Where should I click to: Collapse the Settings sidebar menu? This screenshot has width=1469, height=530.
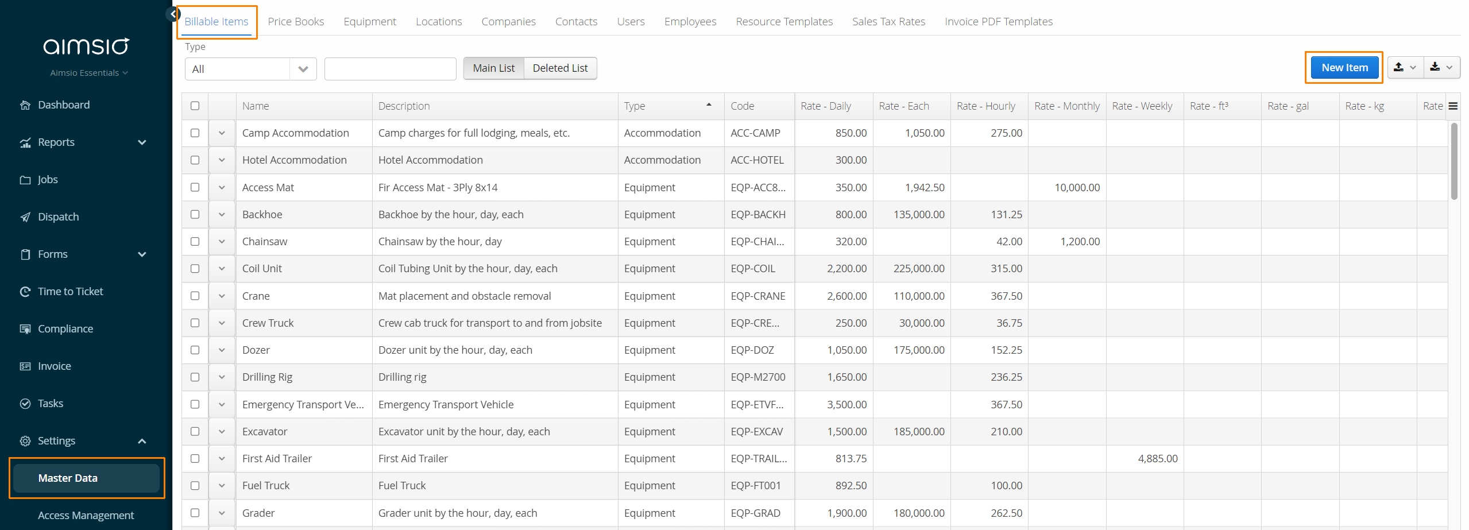pos(142,441)
